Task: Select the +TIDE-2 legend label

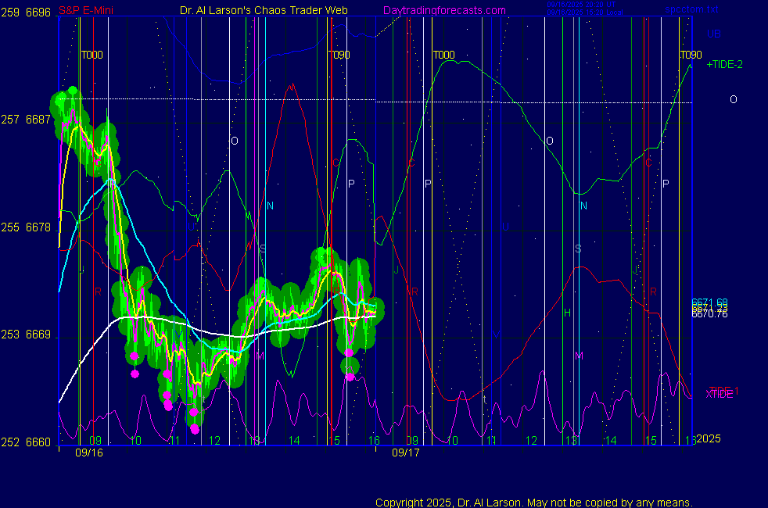Action: (x=724, y=64)
